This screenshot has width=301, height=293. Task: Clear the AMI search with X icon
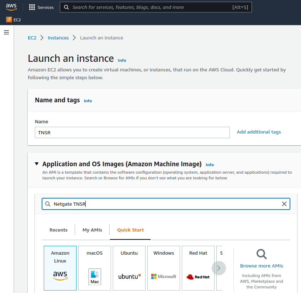(284, 204)
